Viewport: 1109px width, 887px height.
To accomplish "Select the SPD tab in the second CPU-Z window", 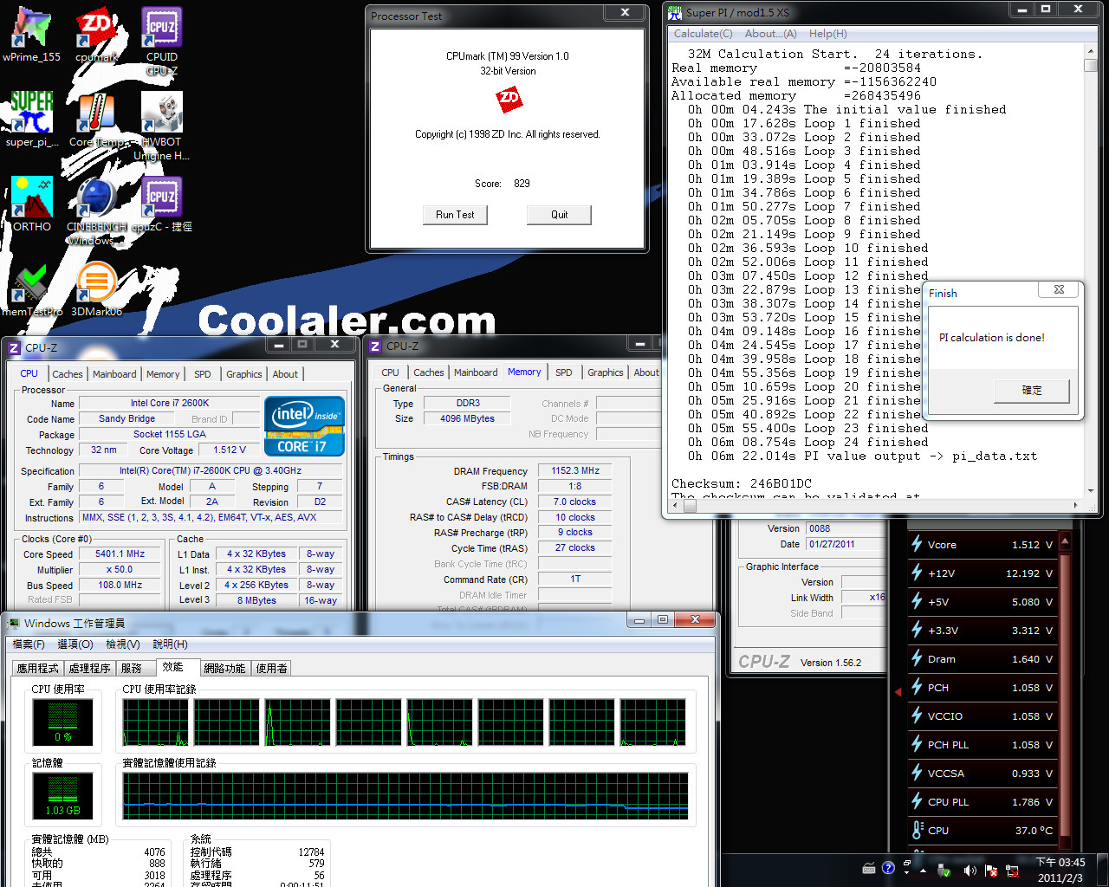I will [564, 372].
